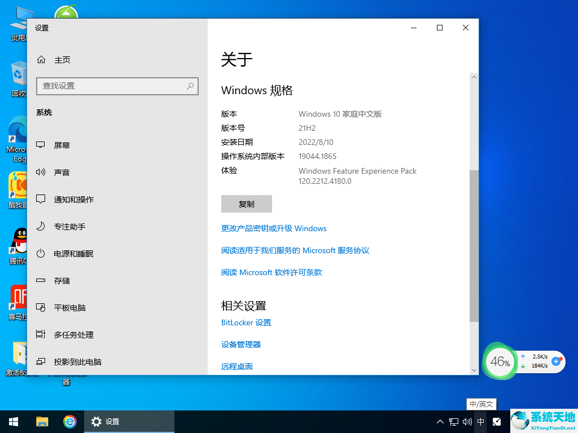The image size is (578, 433).
Task: Click the search magnifier icon in Settings
Action: 190,86
